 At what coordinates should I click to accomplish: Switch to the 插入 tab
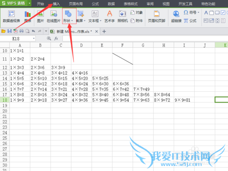56,4
